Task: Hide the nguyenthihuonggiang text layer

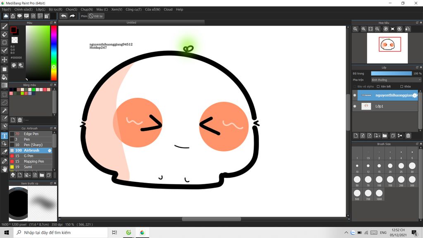Action: coord(355,95)
